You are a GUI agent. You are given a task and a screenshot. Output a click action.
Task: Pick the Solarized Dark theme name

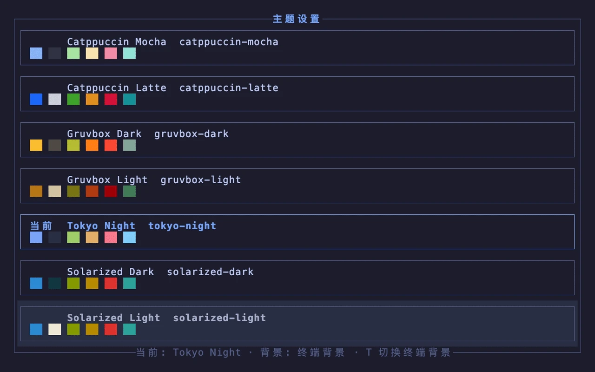111,272
